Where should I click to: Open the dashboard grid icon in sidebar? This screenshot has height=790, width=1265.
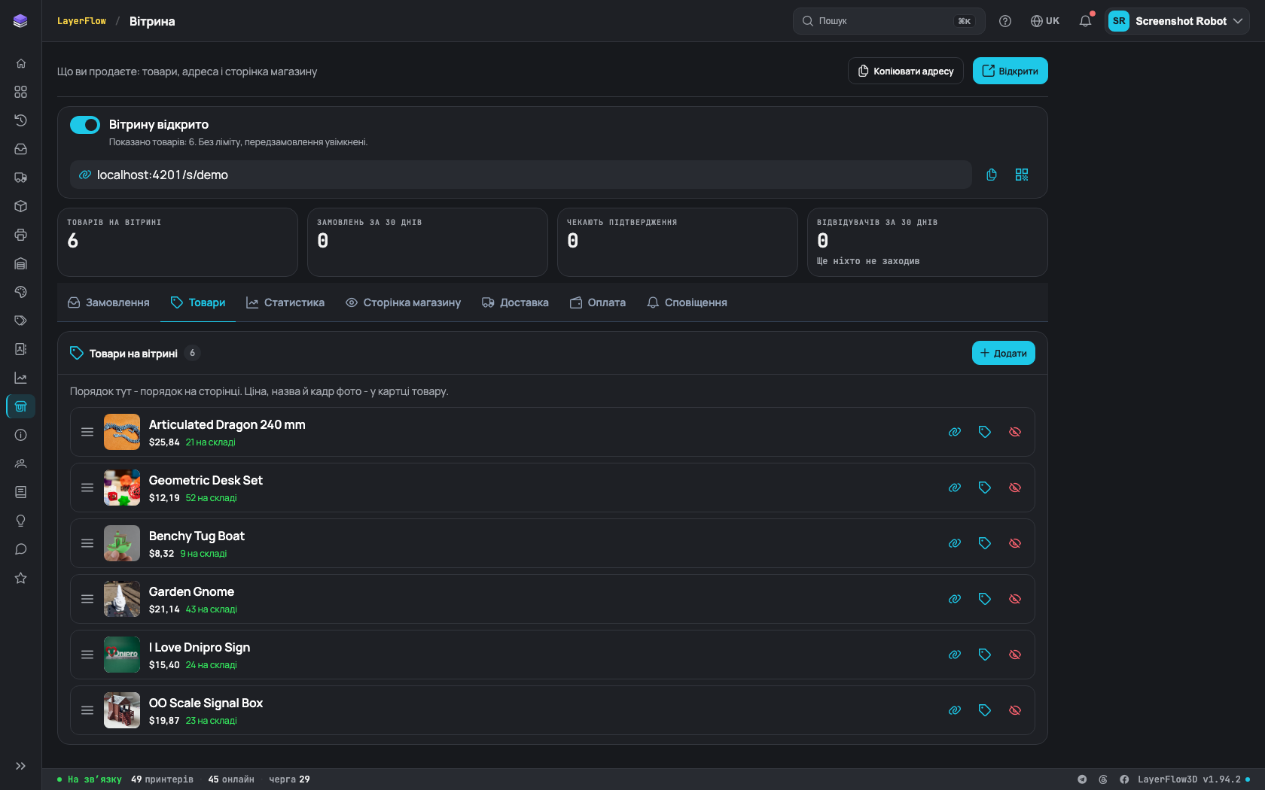(x=20, y=92)
